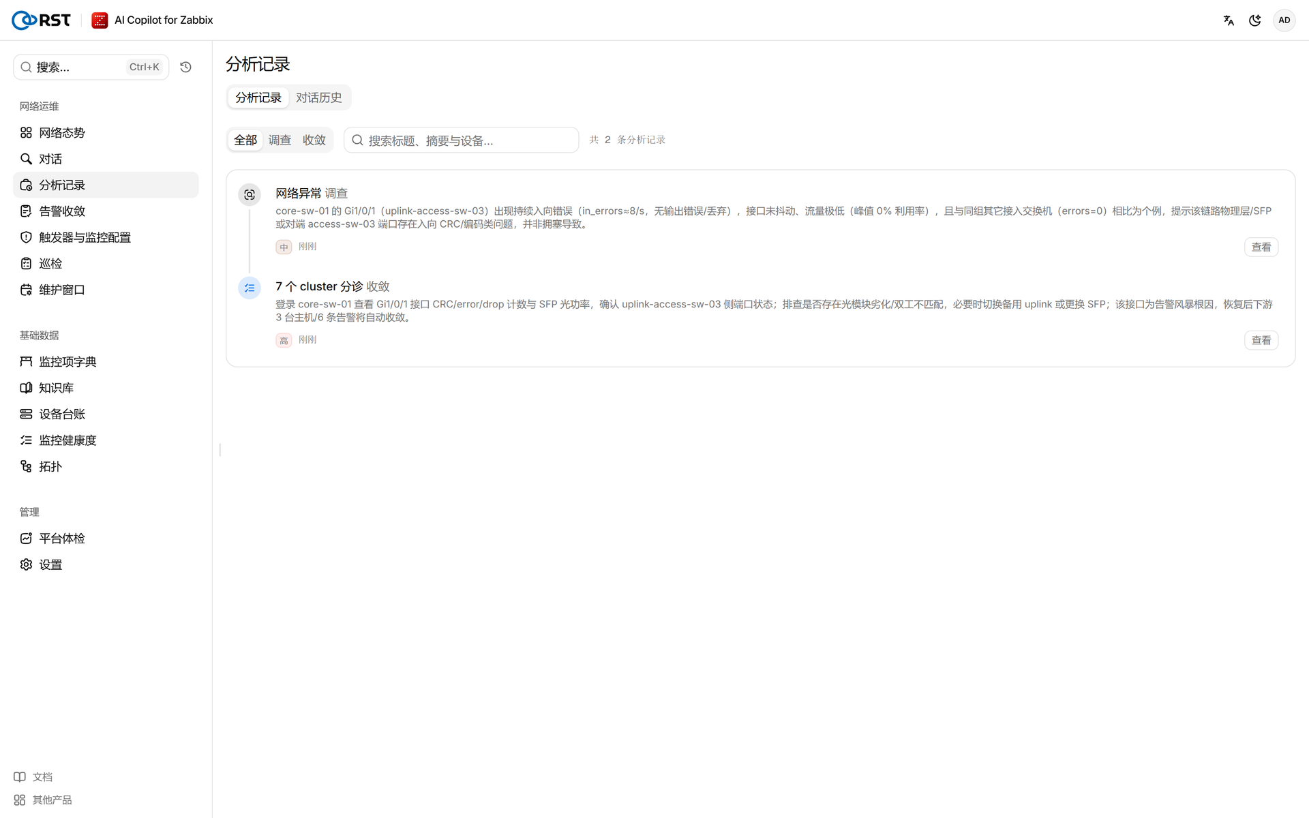Filter records by 收敛
The height and width of the screenshot is (818, 1309).
coord(314,140)
